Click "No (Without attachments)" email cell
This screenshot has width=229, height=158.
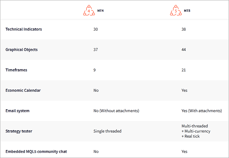116,111
